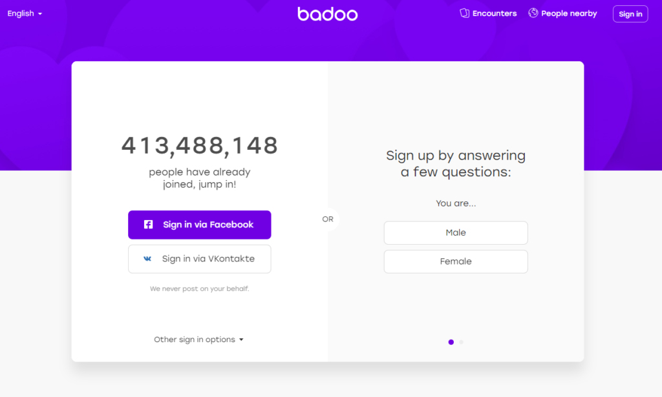
Task: Select Male as your gender
Action: [456, 232]
